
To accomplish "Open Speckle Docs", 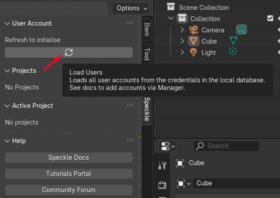I will 69,157.
